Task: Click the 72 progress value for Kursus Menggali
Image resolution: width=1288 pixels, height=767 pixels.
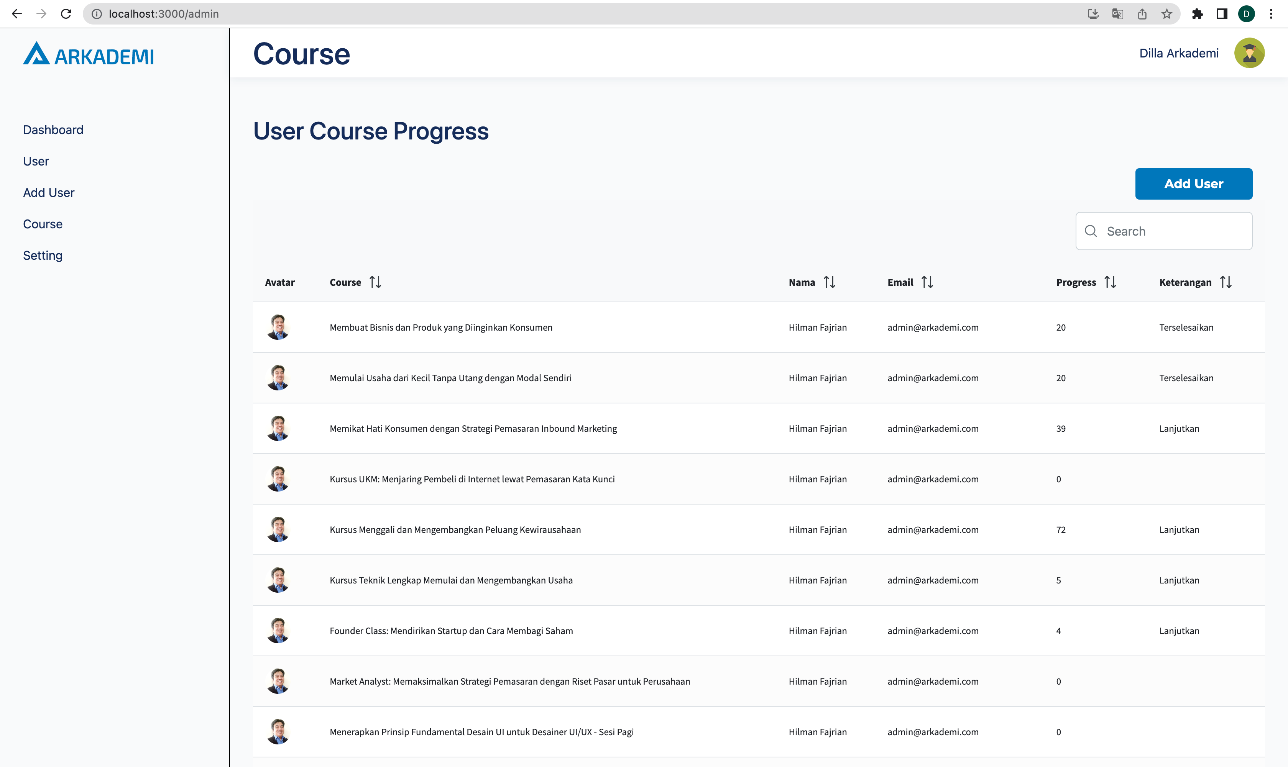Action: tap(1061, 529)
